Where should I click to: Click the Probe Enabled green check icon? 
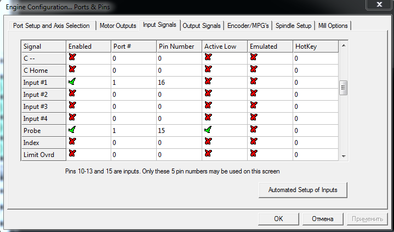point(72,130)
